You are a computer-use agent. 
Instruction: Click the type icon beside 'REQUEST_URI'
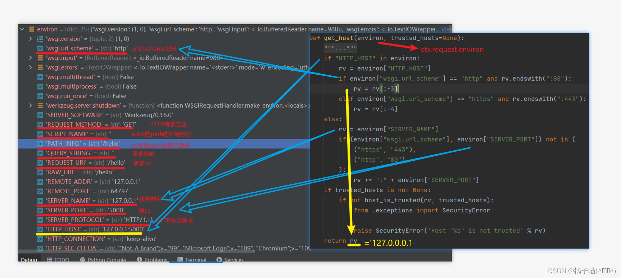[x=40, y=163]
